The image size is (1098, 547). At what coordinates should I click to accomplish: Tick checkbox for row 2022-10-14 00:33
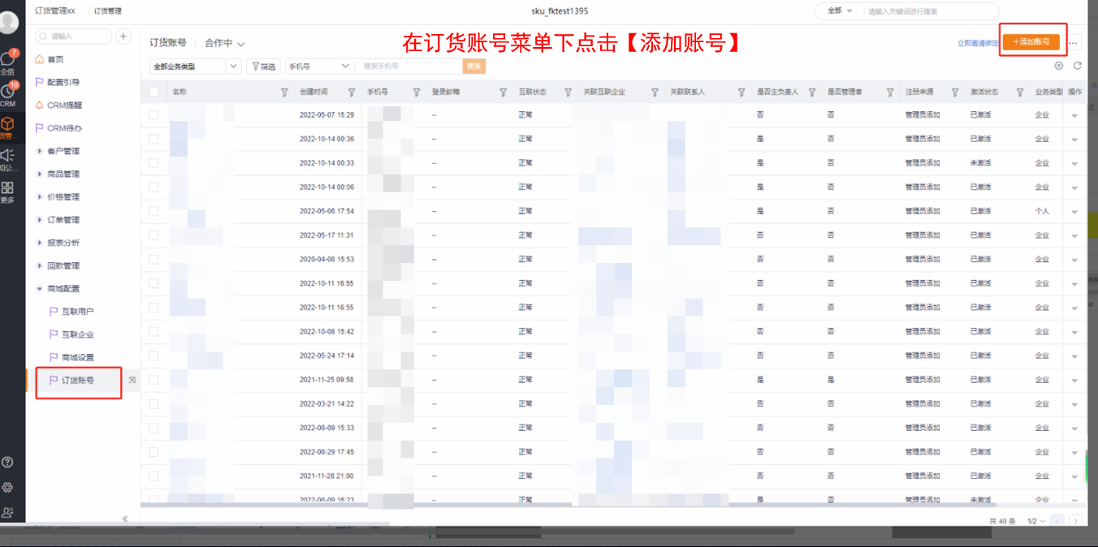154,162
